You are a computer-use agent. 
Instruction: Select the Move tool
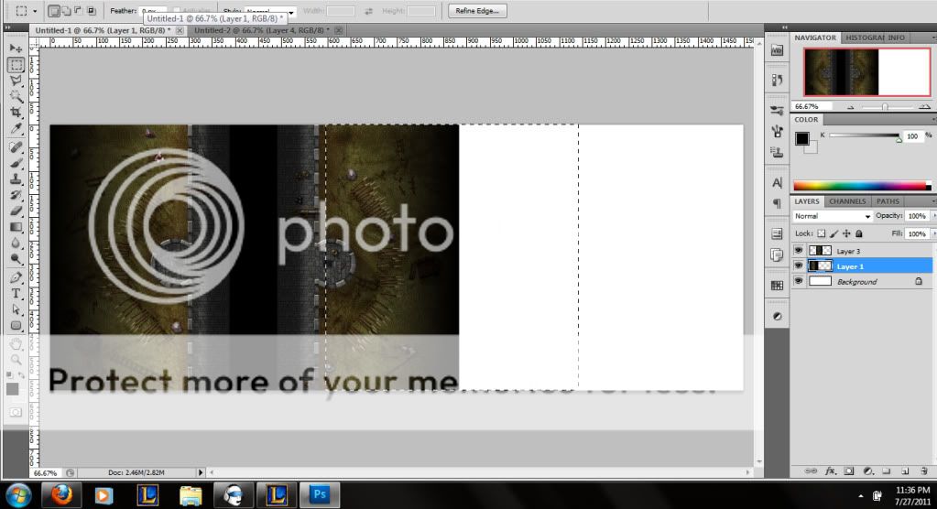(x=16, y=48)
